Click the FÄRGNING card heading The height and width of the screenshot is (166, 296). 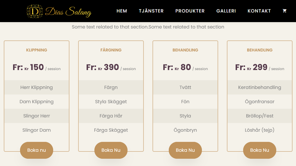pyautogui.click(x=111, y=50)
